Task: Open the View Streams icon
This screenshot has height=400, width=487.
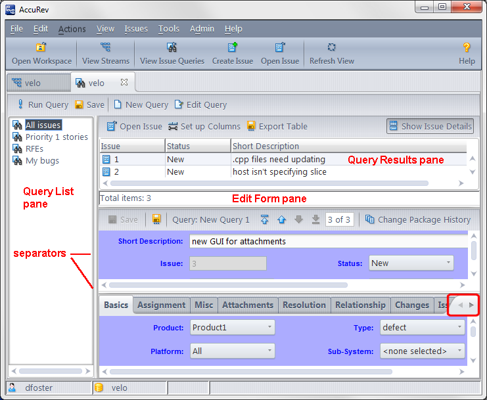Action: (x=105, y=48)
